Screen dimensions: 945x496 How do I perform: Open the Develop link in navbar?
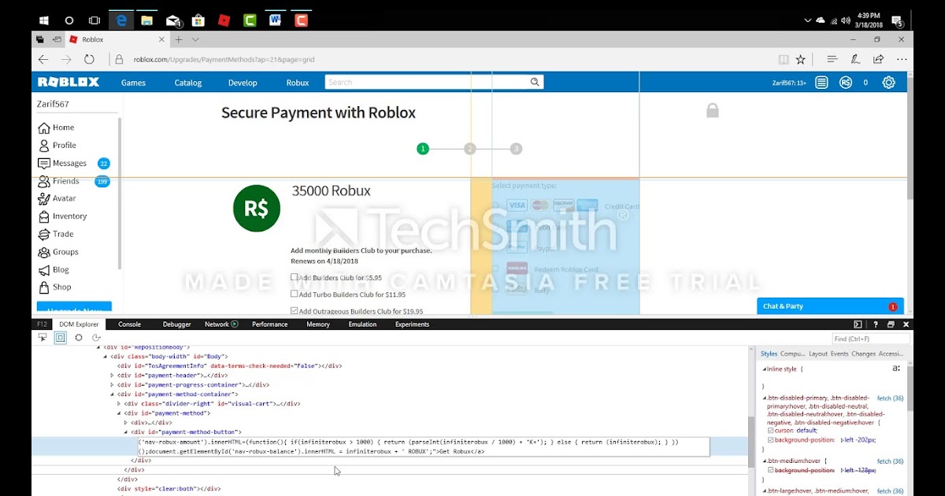pyautogui.click(x=243, y=83)
